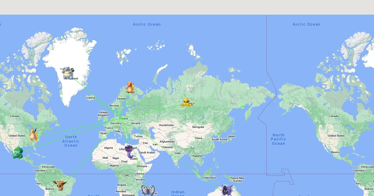Select the Iraq map label
This screenshot has height=196, width=374.
pos(145,143)
